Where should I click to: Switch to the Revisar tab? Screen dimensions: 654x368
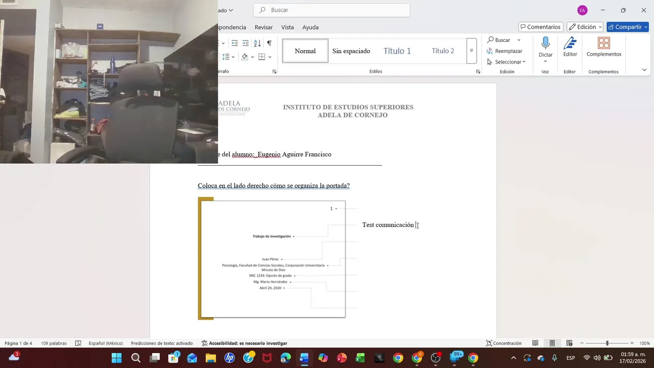click(x=264, y=27)
